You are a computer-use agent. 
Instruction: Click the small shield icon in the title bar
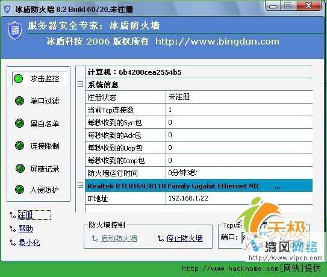point(7,9)
